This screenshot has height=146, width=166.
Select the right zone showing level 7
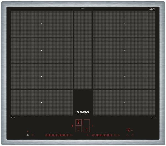click(x=87, y=129)
